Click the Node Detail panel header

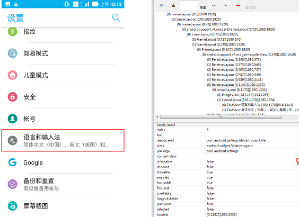[166, 125]
